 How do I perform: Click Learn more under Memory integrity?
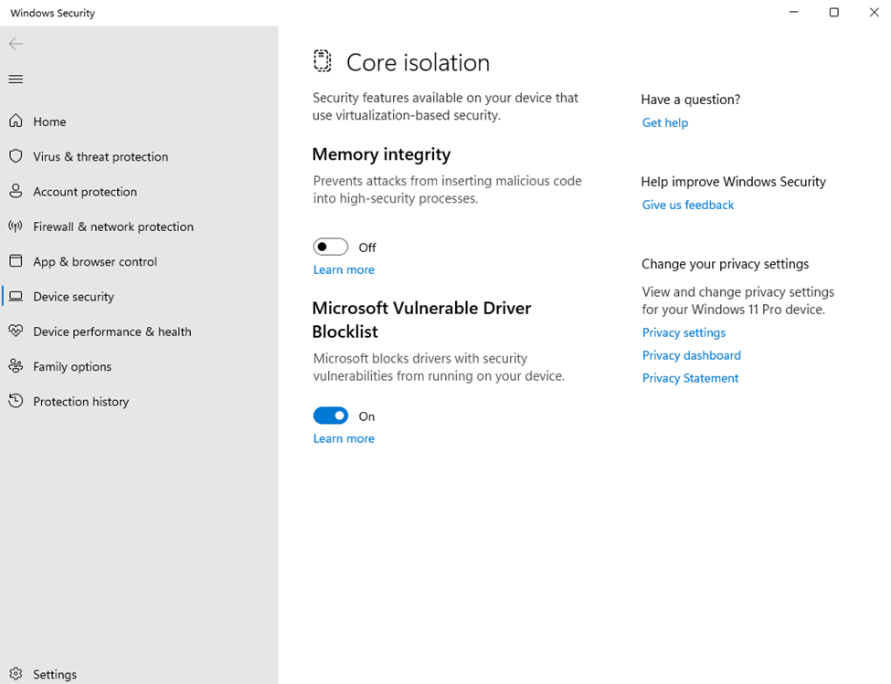(x=344, y=269)
